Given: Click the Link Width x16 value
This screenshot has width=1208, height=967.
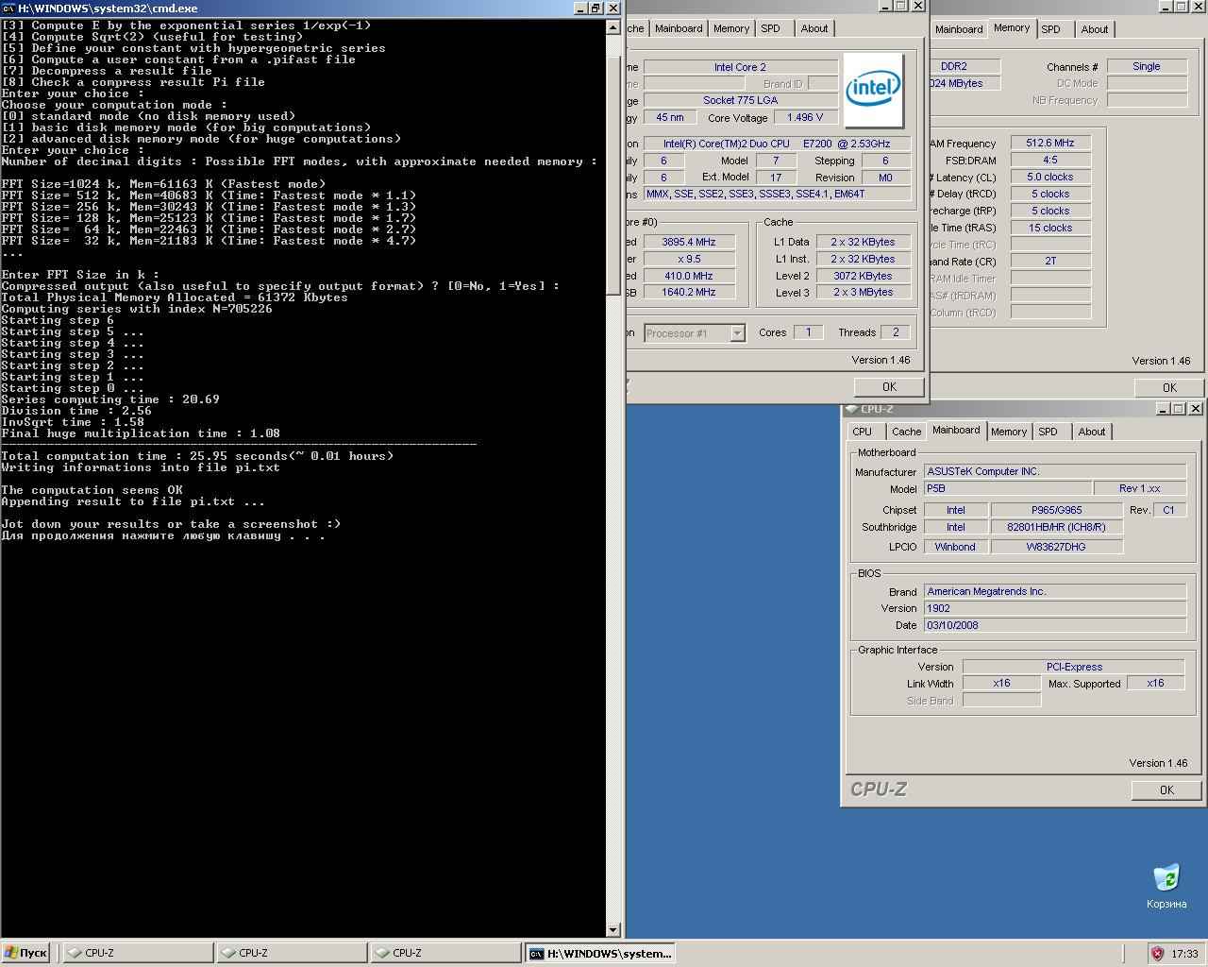Looking at the screenshot, I should [x=1001, y=683].
